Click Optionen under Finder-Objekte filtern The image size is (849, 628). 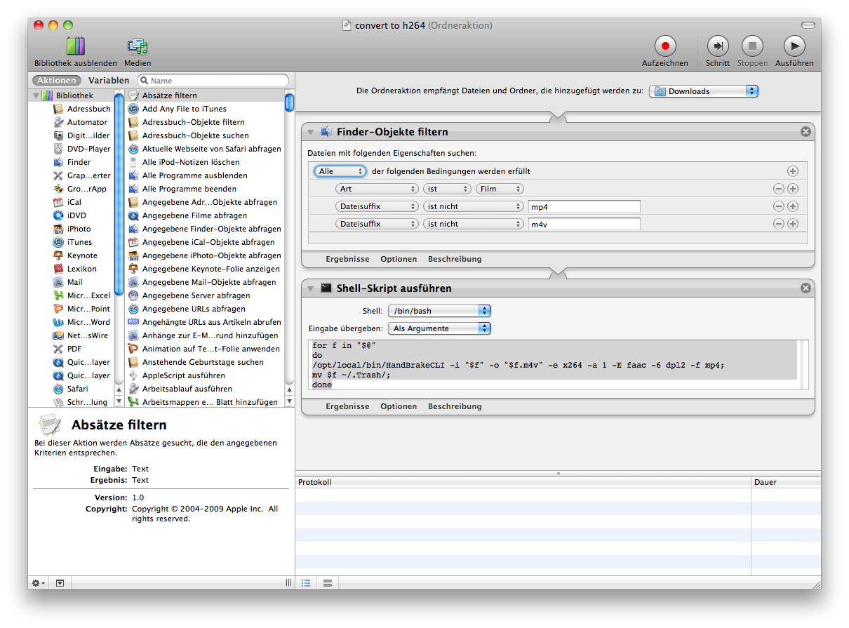click(x=399, y=259)
